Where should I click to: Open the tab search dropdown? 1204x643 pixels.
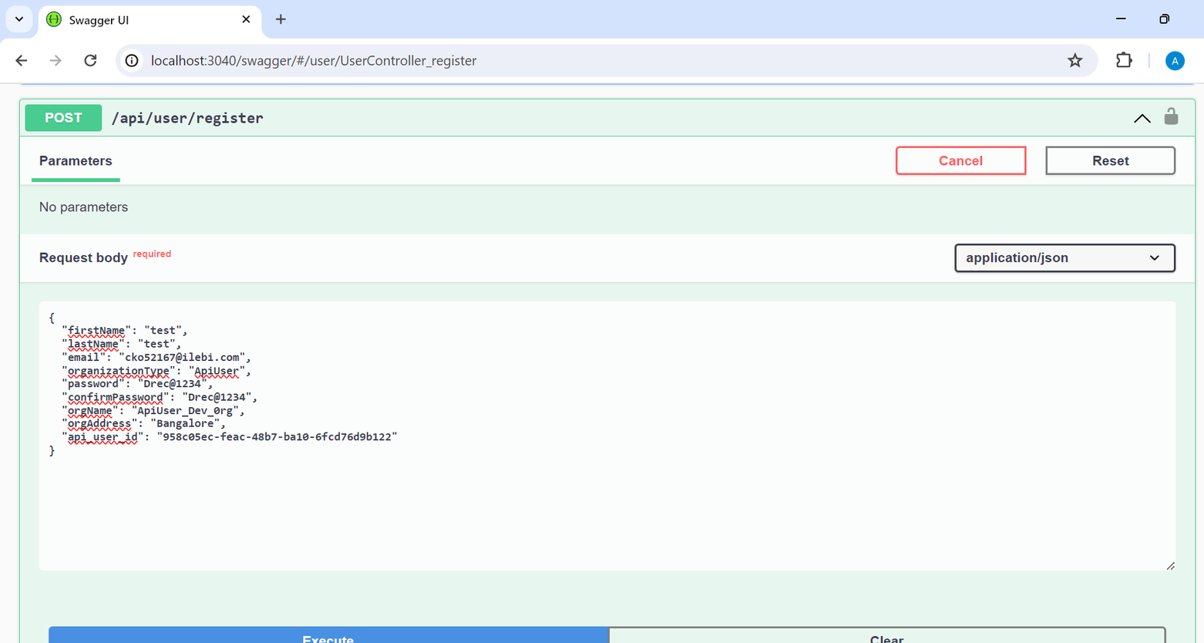tap(19, 19)
